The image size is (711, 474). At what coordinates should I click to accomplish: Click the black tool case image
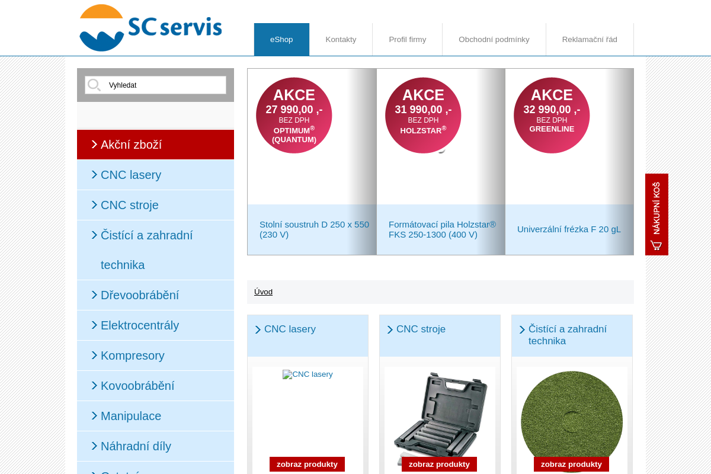440,418
